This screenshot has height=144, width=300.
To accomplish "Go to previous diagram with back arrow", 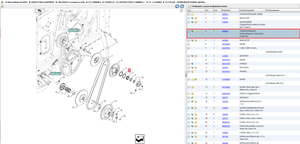I will coord(177,6).
